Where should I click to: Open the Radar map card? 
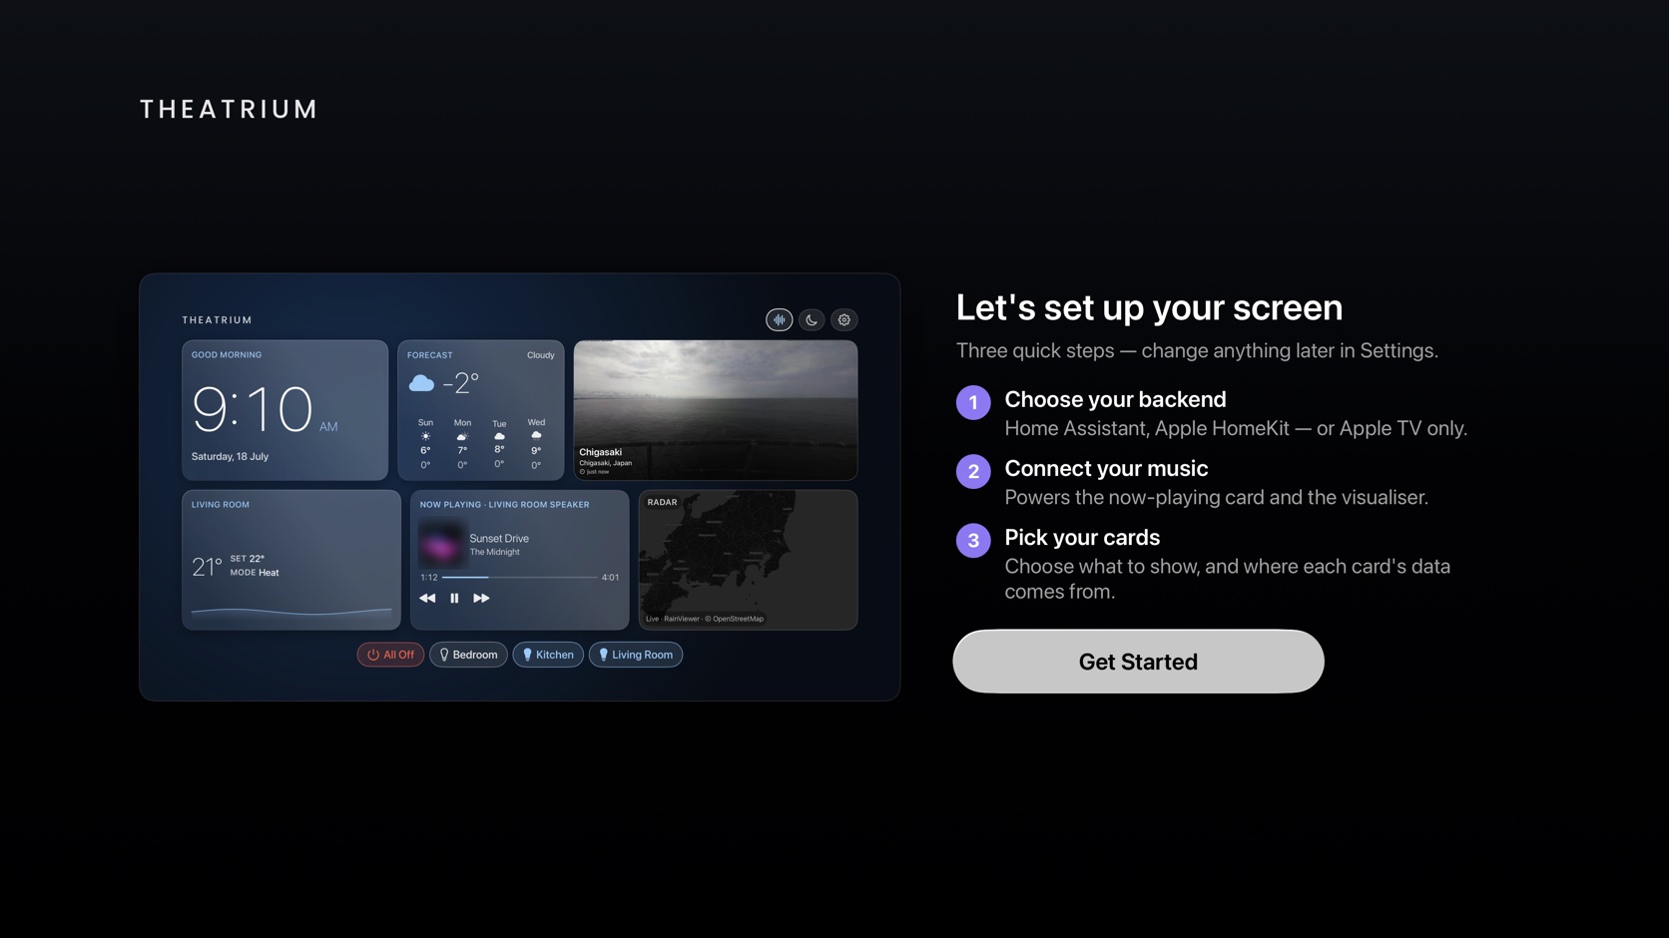tap(748, 560)
